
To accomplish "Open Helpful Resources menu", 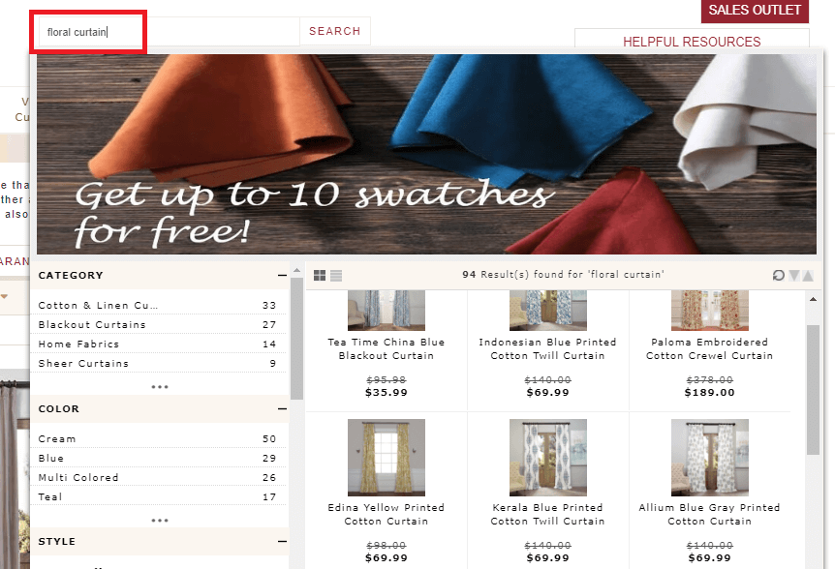I will tap(692, 42).
